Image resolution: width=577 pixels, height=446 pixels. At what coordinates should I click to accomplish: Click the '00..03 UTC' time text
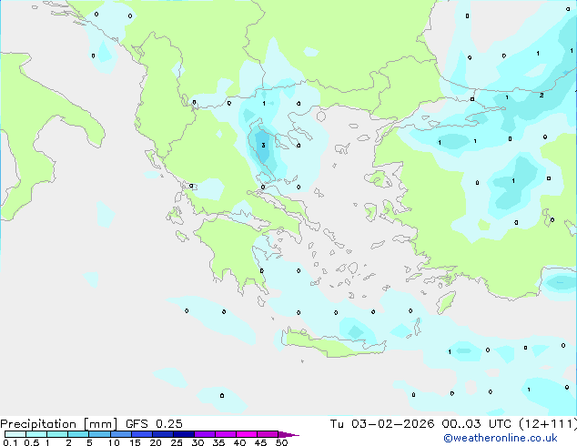pyautogui.click(x=476, y=424)
